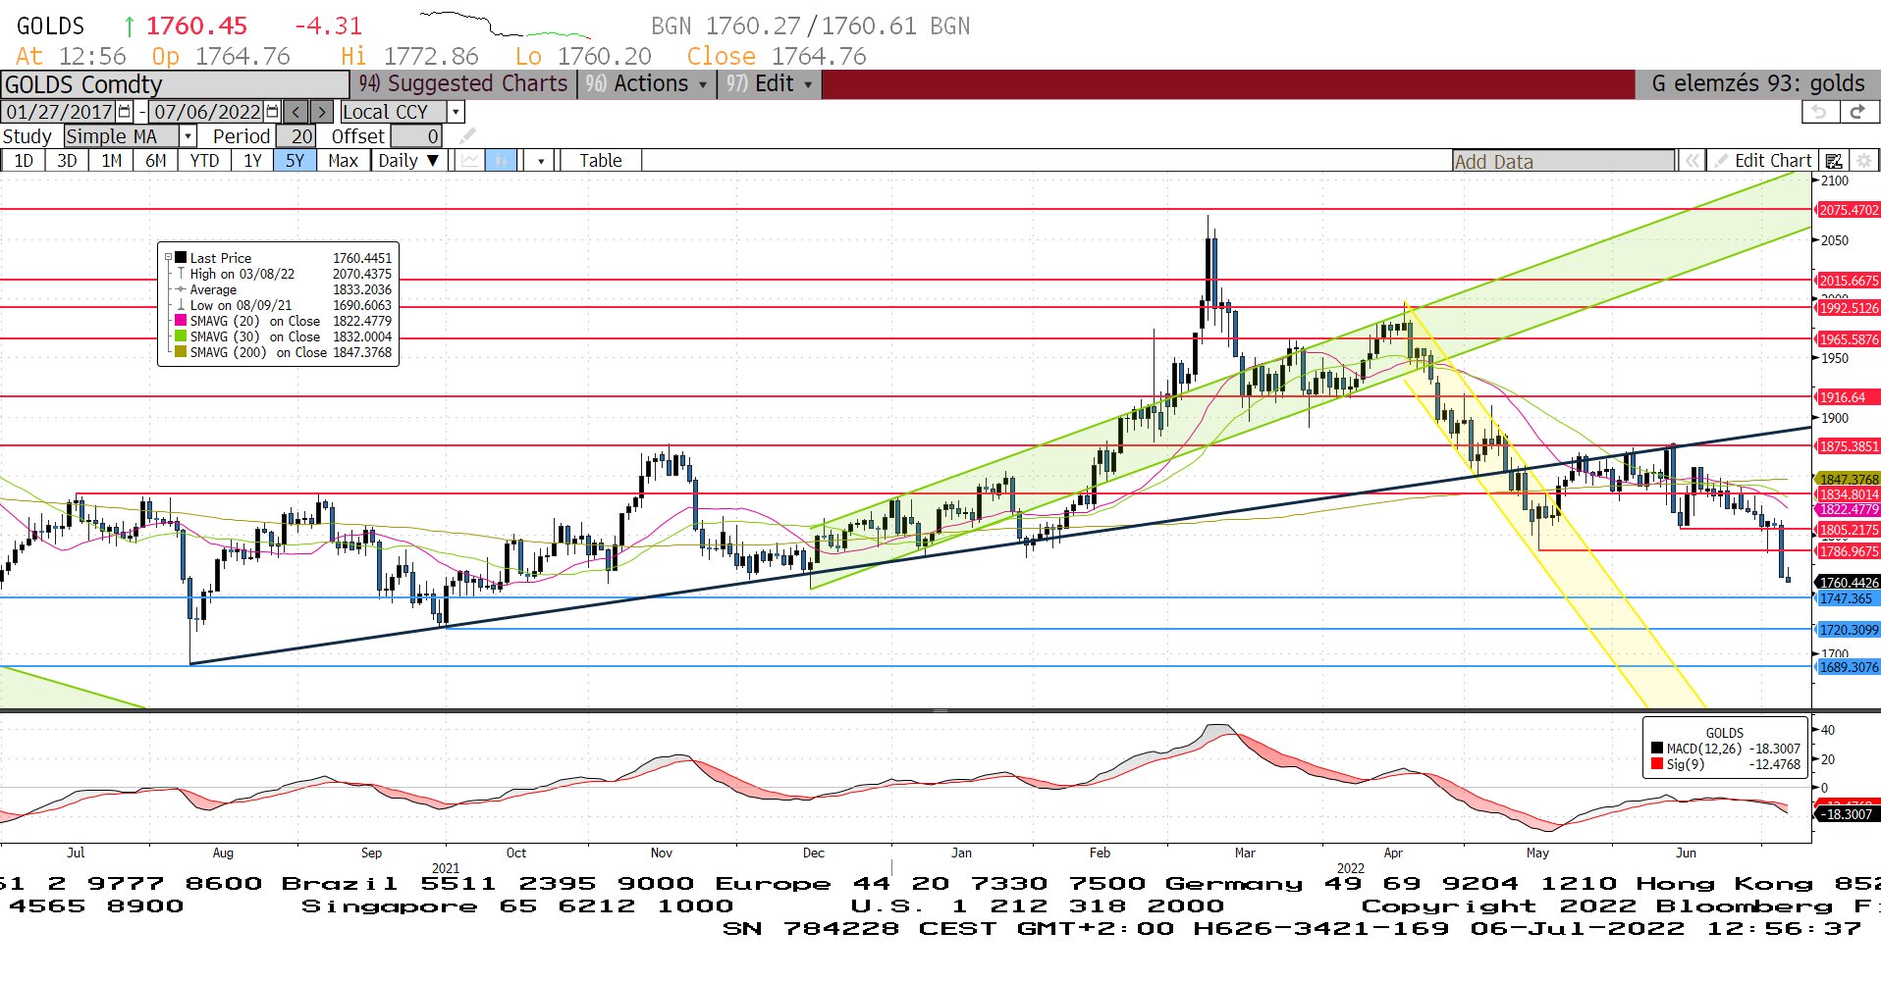Click the undo arrow button
Image resolution: width=1881 pixels, height=983 pixels.
(x=1819, y=112)
